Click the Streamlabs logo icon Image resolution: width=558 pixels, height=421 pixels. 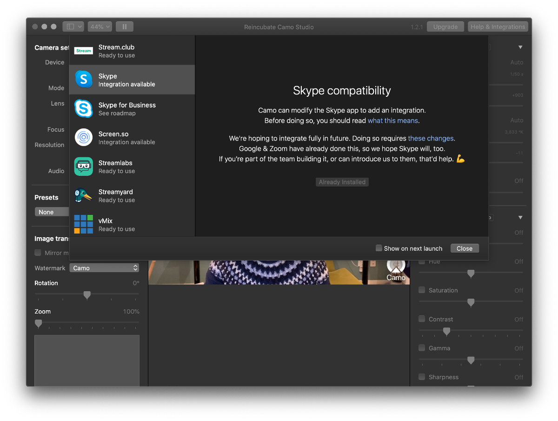[x=84, y=166]
